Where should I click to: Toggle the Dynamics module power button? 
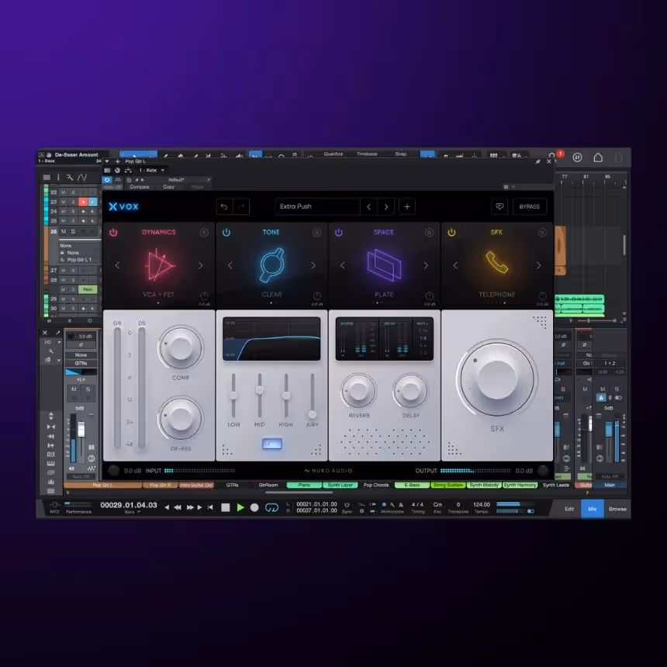pyautogui.click(x=113, y=232)
